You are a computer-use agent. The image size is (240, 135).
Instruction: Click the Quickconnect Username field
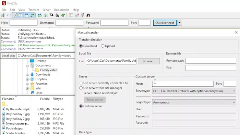click(69, 23)
